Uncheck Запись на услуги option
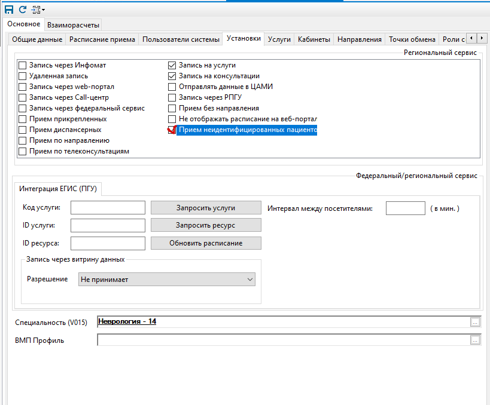The image size is (490, 405). [172, 65]
